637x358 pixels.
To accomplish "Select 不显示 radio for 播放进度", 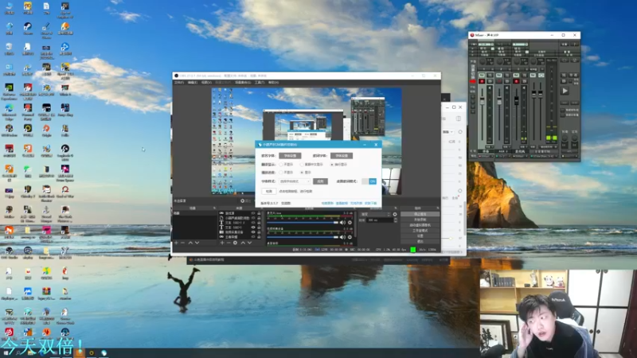I will (x=281, y=173).
